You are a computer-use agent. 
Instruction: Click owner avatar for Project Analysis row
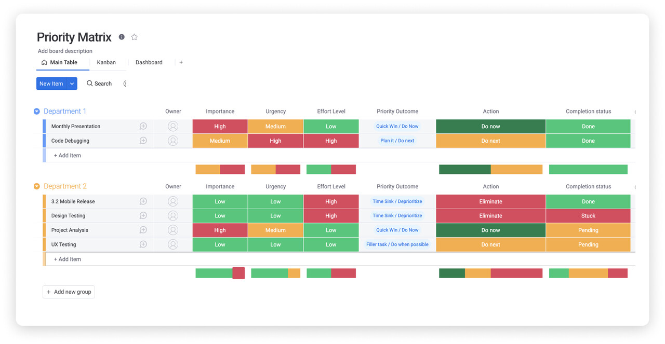coord(173,230)
